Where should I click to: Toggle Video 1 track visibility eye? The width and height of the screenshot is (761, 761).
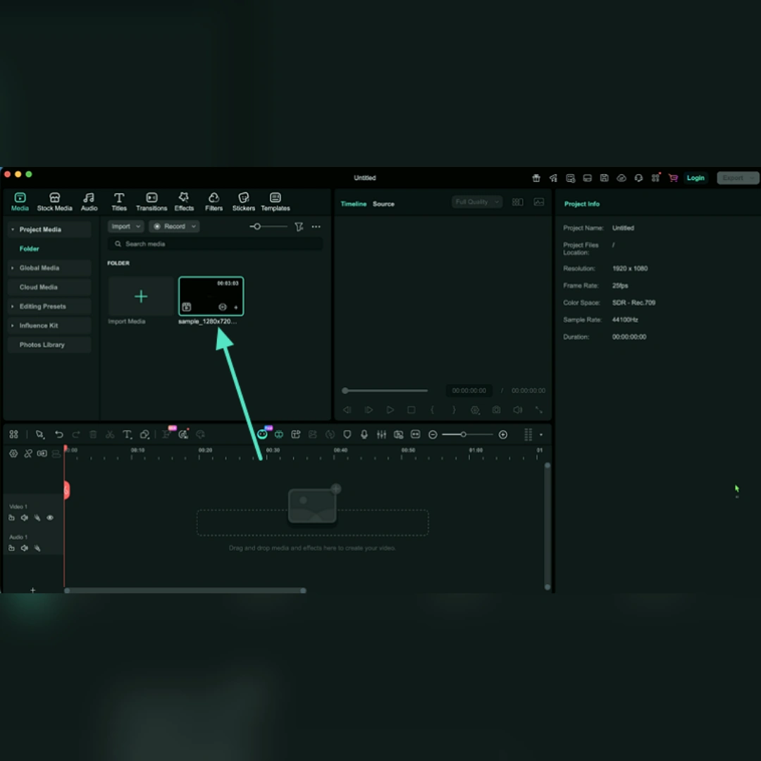pos(50,518)
